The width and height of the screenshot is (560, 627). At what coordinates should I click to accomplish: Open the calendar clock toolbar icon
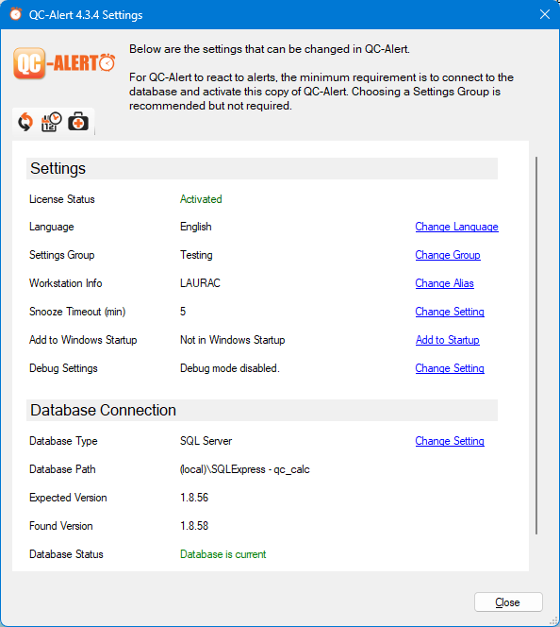[x=52, y=122]
